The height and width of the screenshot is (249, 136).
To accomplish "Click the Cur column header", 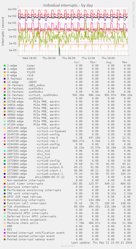I will click(x=77, y=62).
